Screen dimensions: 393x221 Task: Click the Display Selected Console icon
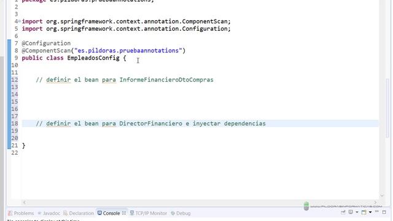[x=351, y=212]
